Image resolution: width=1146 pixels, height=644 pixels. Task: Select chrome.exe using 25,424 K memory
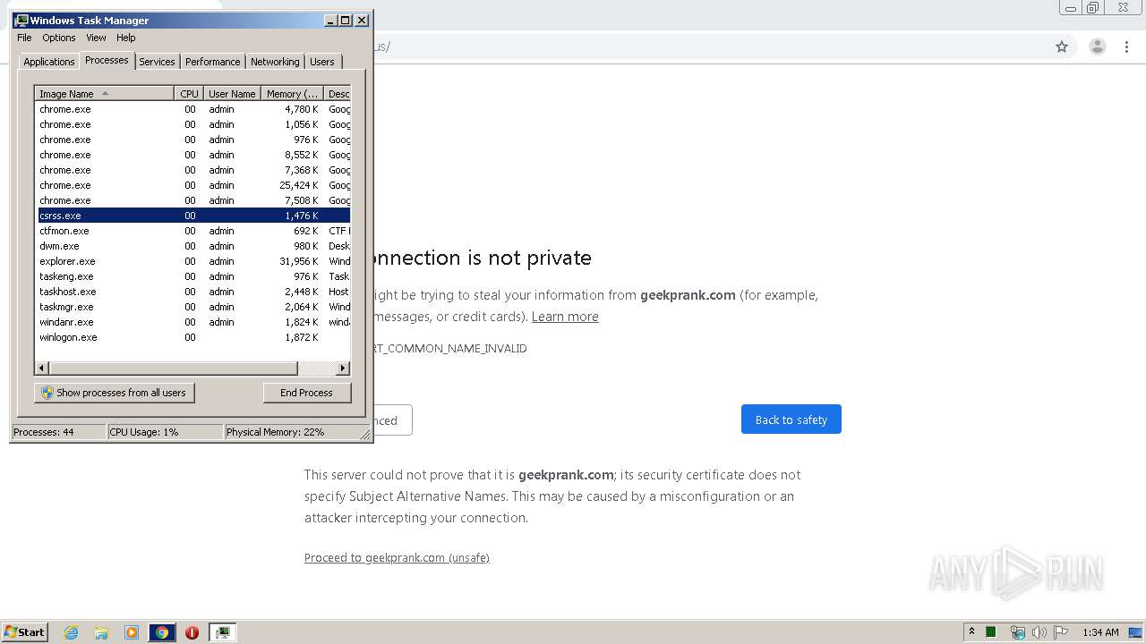tap(192, 185)
